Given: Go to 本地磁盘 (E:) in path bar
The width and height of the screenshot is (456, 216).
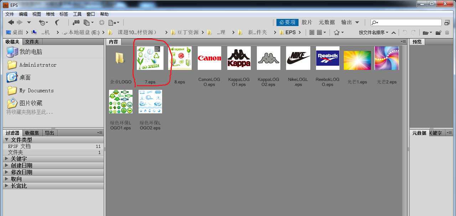Looking at the screenshot, I should click(x=81, y=32).
